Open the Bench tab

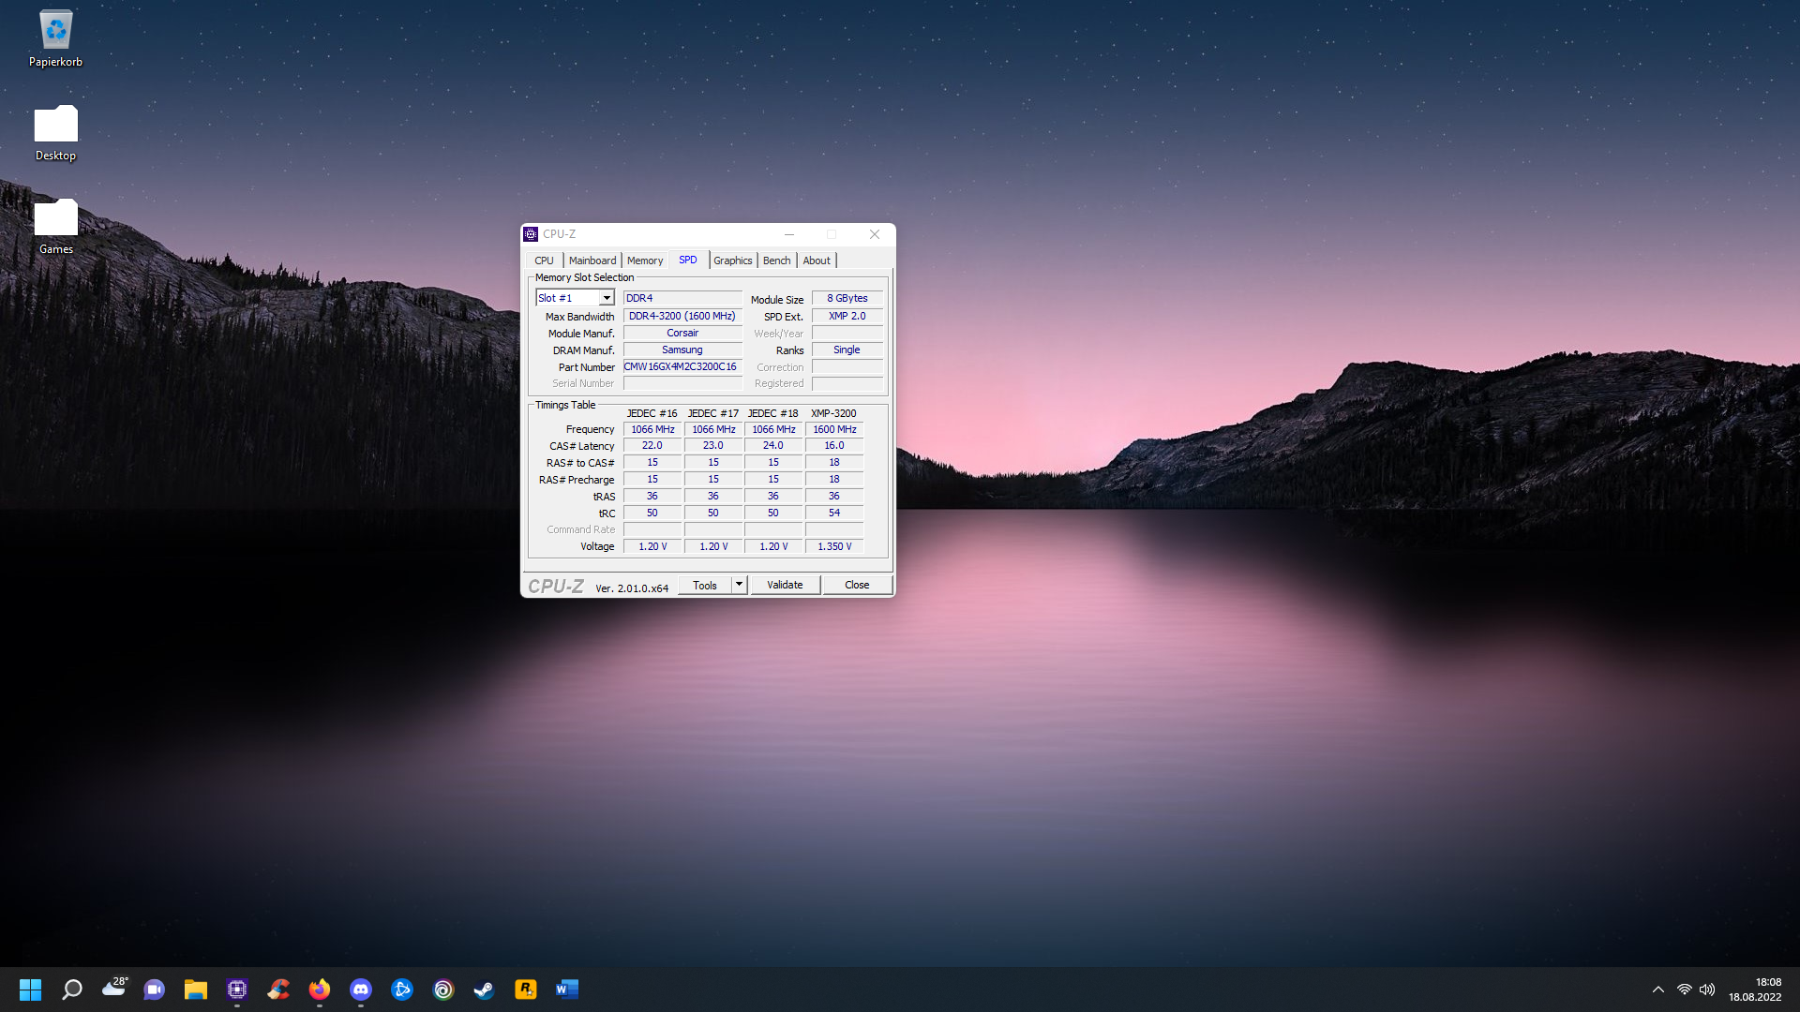(x=776, y=260)
